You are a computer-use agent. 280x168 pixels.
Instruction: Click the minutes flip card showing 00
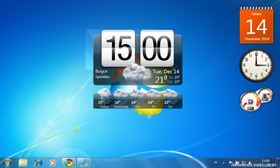point(157,48)
